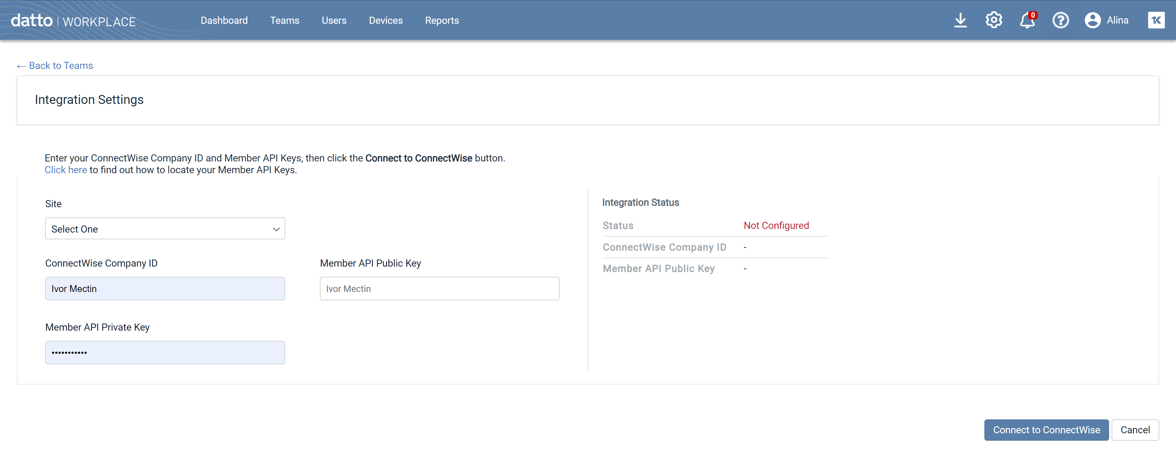Viewport: 1176px width, 450px height.
Task: Click the Kaseya K logo icon
Action: tap(1156, 20)
